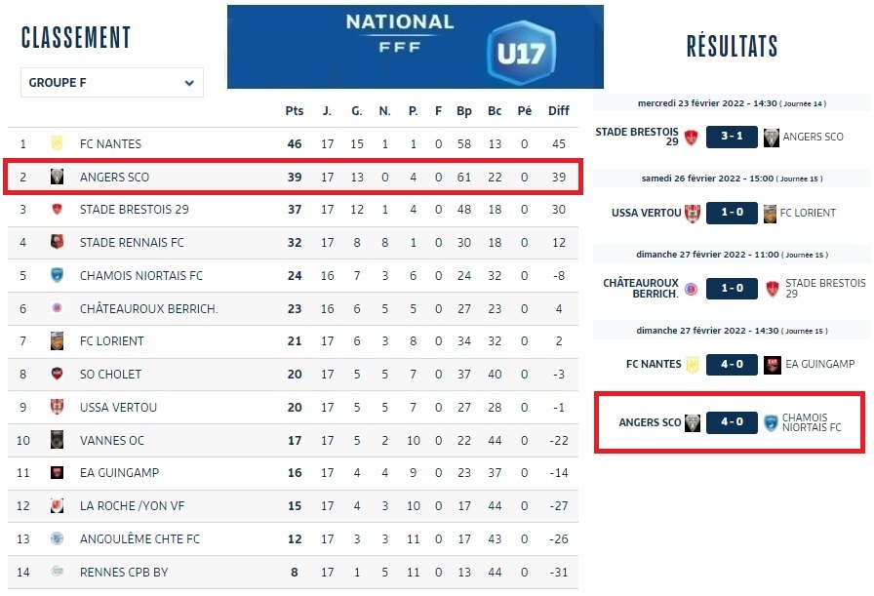This screenshot has height=596, width=874.
Task: Click the FC Nantes crest in standings
Action: [57, 143]
